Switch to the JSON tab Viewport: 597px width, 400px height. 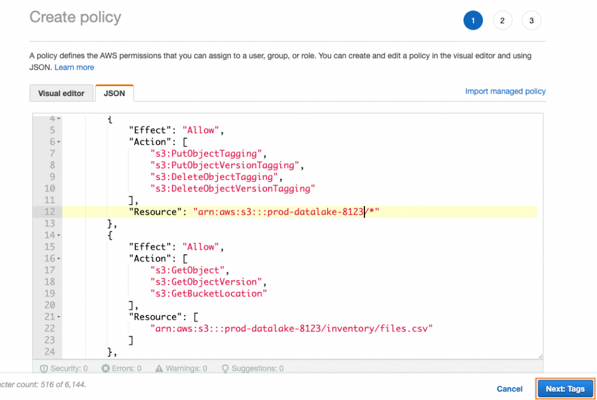(114, 93)
